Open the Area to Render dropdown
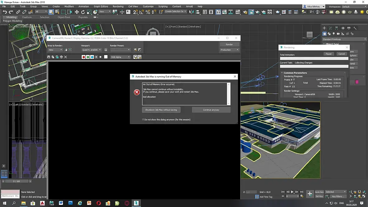368x207 pixels. [55, 50]
